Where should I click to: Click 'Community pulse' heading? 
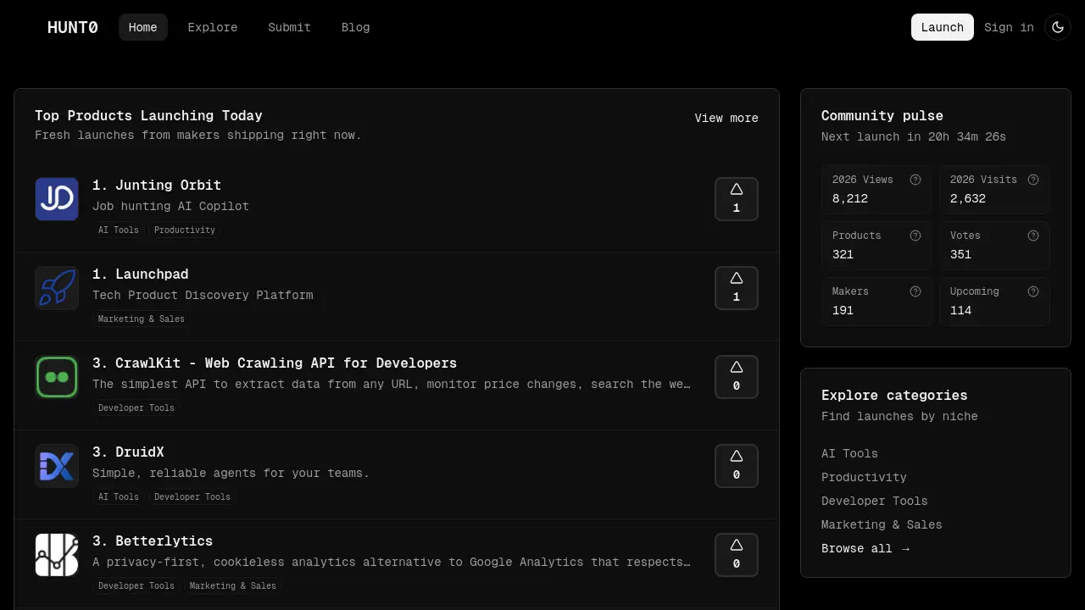click(882, 115)
